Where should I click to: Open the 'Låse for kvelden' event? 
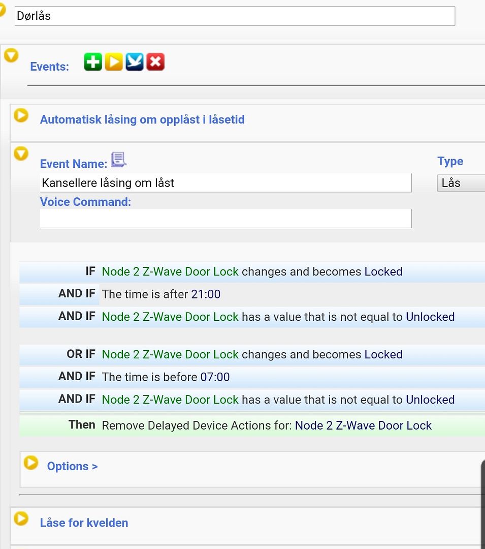pyautogui.click(x=84, y=523)
